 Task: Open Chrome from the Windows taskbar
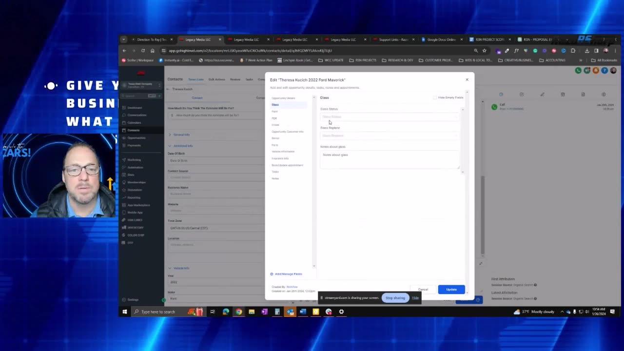(x=239, y=312)
